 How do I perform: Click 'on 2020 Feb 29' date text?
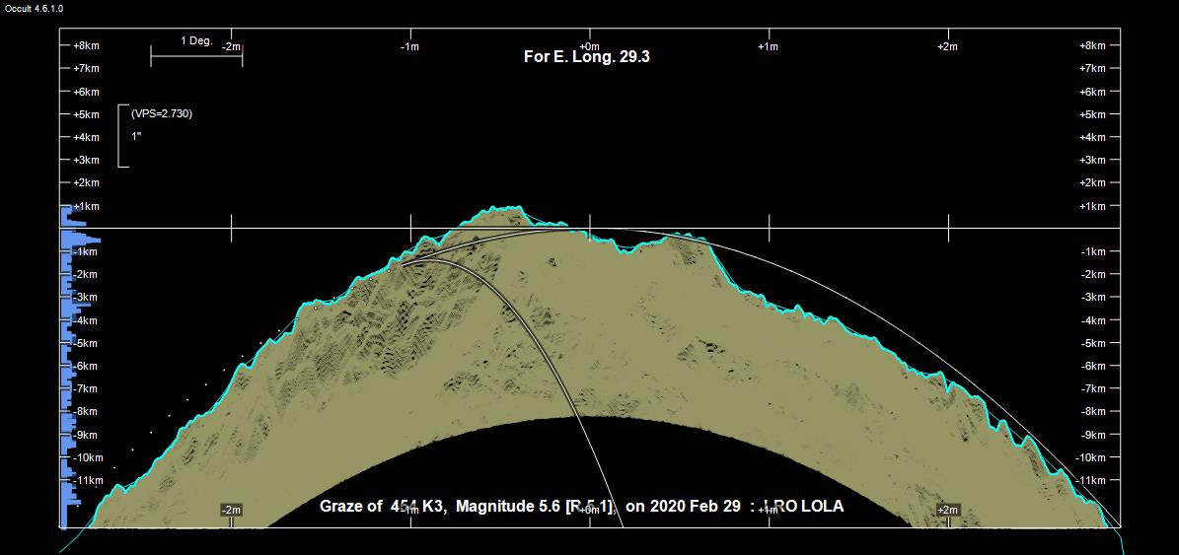point(683,507)
